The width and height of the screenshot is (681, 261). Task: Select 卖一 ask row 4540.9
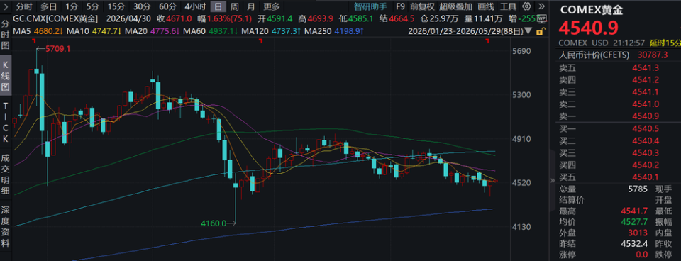[618, 116]
